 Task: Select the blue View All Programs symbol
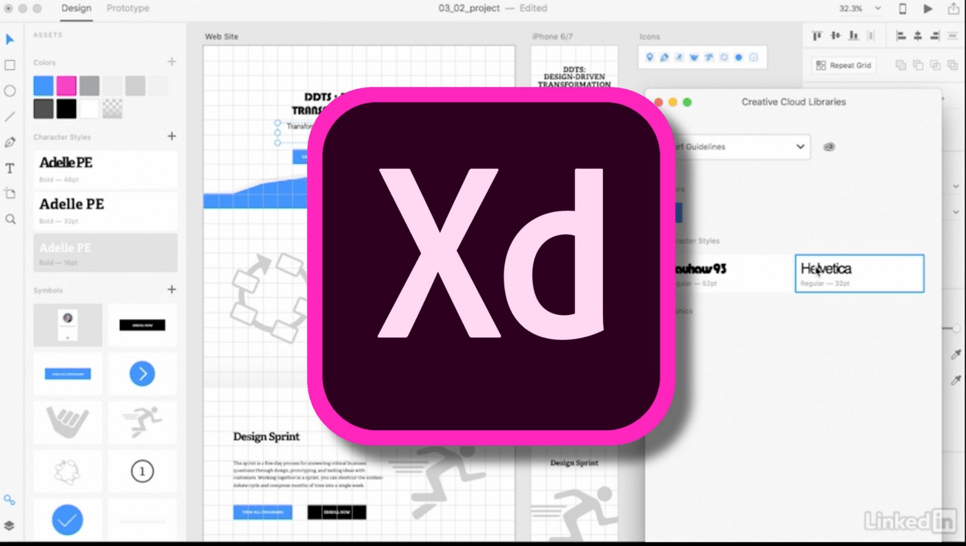68,374
